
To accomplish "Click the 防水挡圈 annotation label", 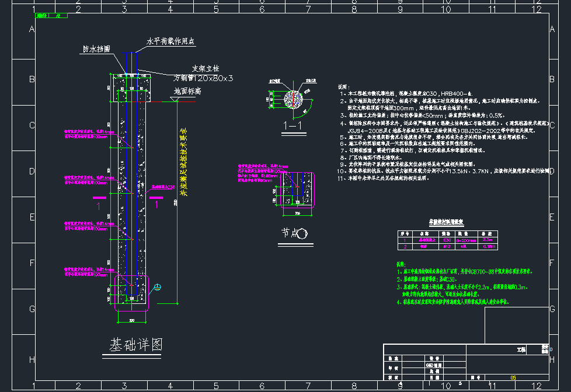I will [96, 50].
